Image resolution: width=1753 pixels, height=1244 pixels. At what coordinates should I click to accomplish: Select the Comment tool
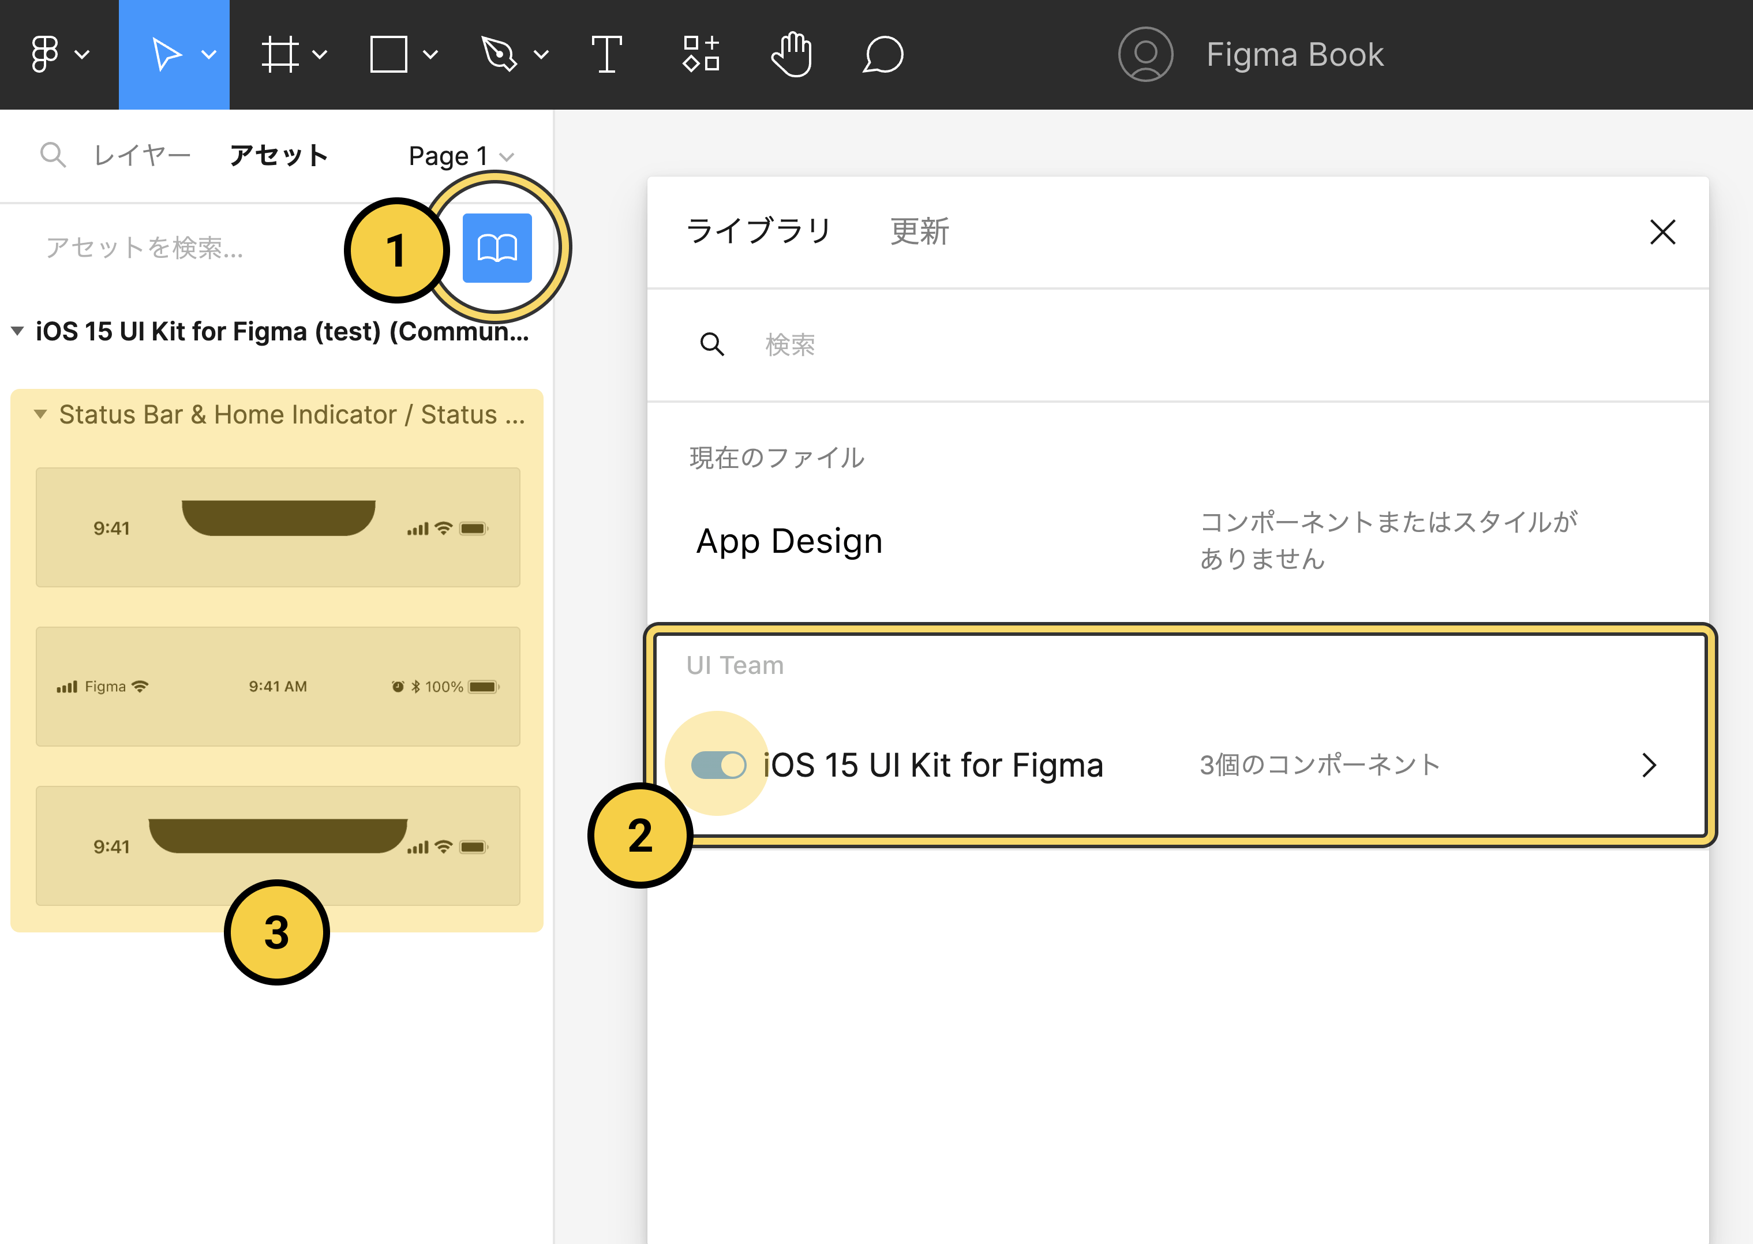pos(883,54)
